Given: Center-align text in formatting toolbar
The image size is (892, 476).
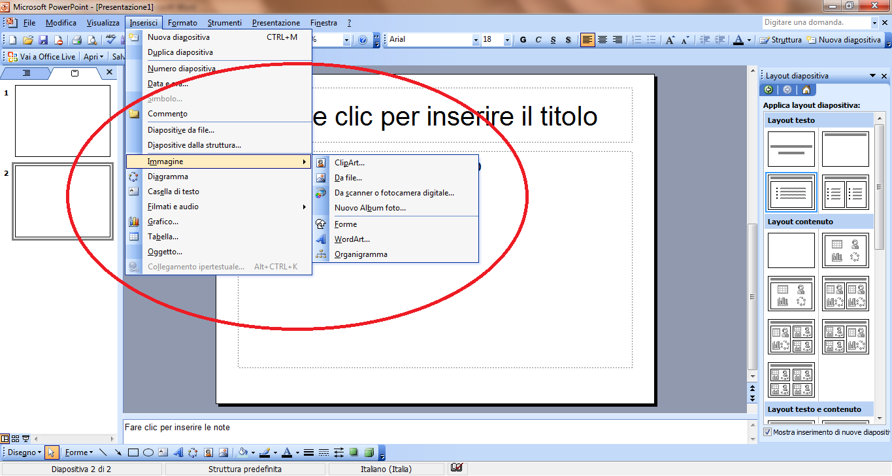Looking at the screenshot, I should pyautogui.click(x=603, y=40).
